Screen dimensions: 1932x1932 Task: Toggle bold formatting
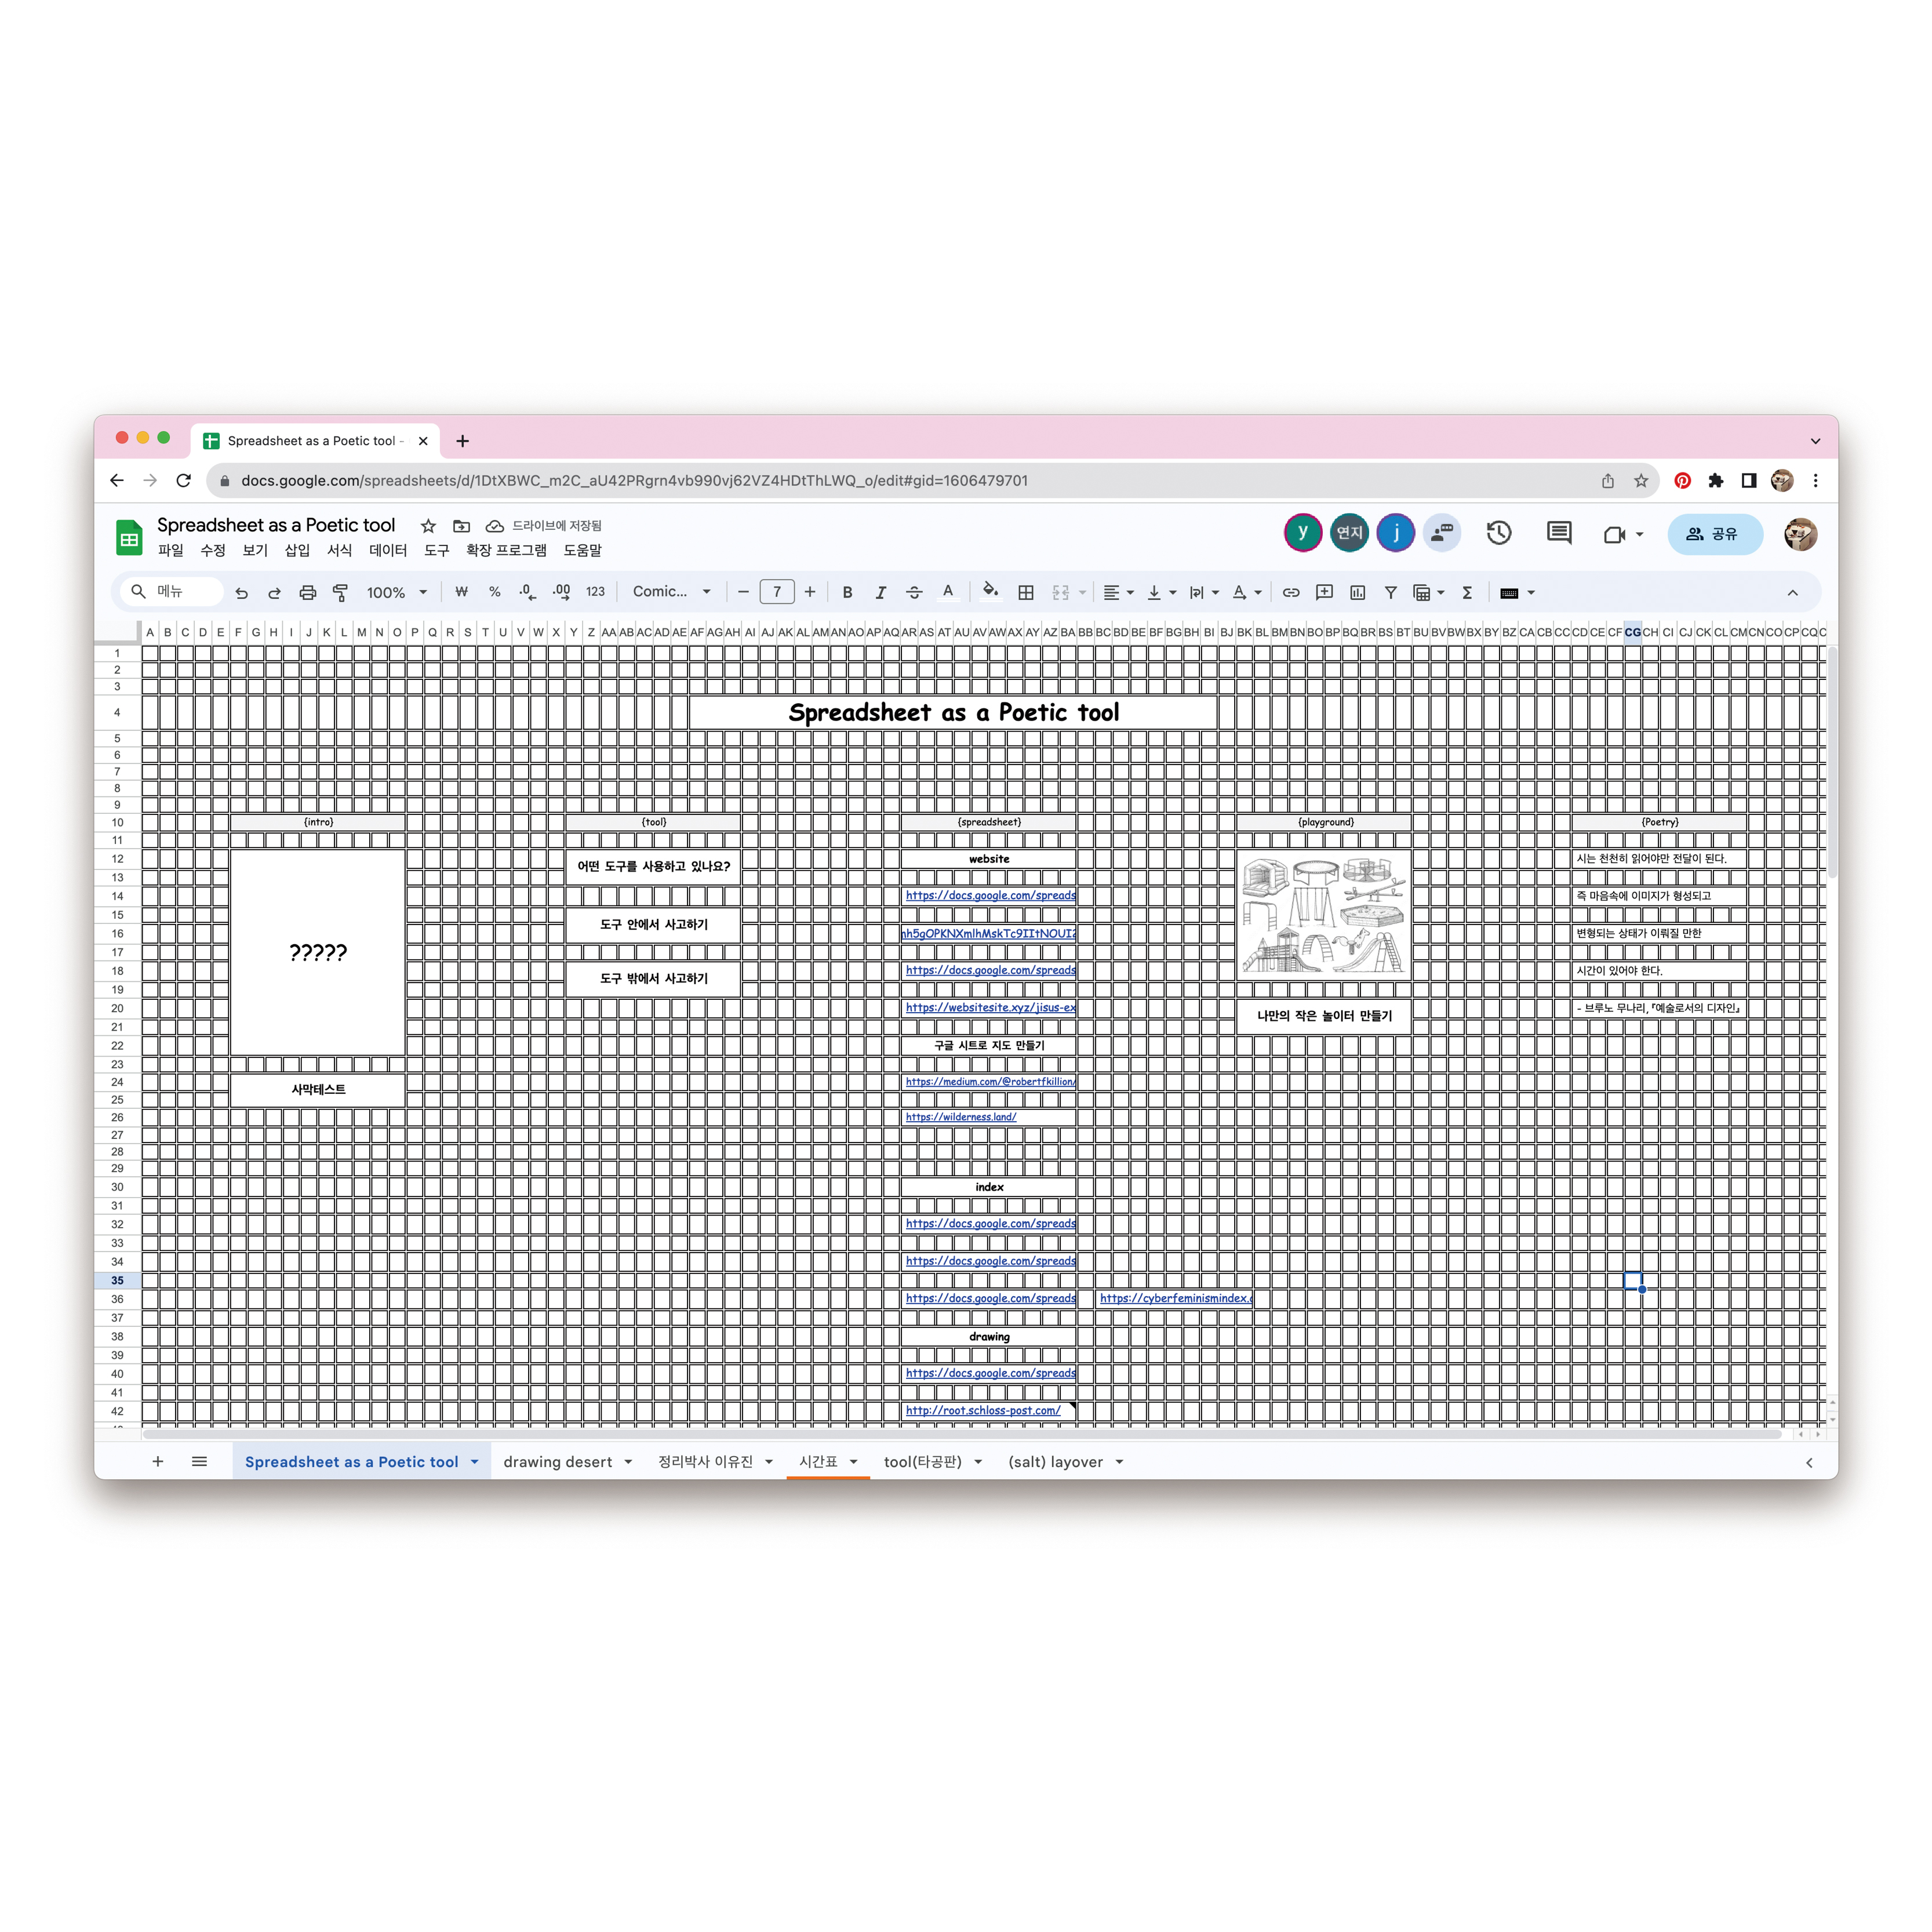847,593
